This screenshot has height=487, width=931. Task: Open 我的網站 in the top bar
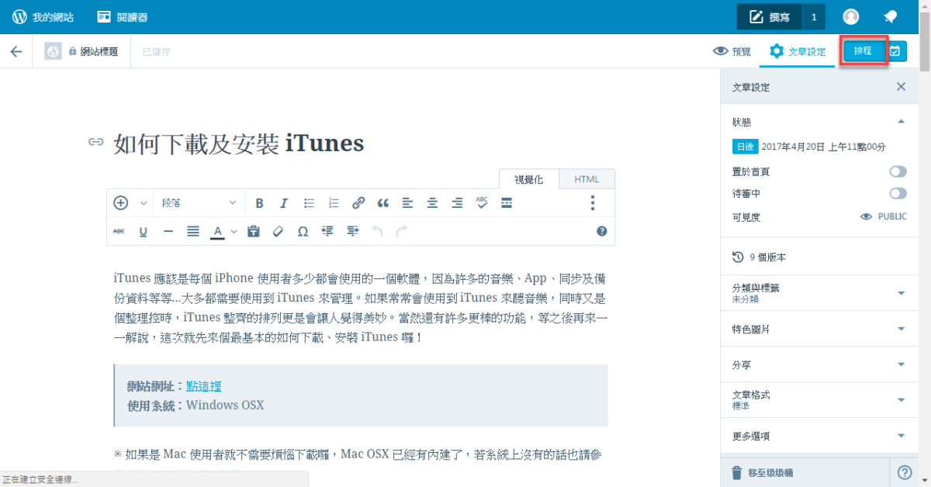point(43,17)
